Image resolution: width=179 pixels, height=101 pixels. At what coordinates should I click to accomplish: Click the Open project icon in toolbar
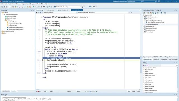pos(16,7)
